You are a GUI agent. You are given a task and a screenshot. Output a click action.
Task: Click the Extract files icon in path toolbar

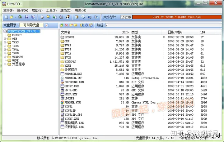point(82,25)
